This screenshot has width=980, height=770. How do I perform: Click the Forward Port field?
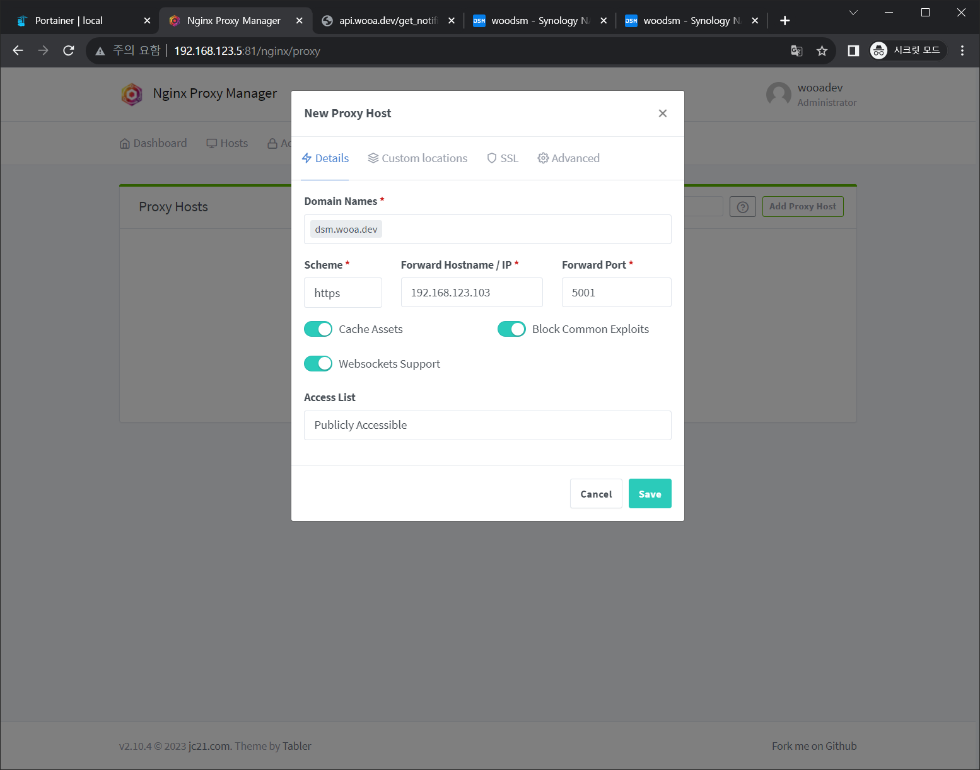[x=617, y=293]
